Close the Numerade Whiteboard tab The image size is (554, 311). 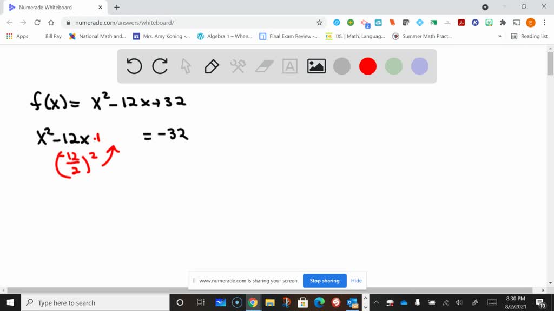pos(100,8)
